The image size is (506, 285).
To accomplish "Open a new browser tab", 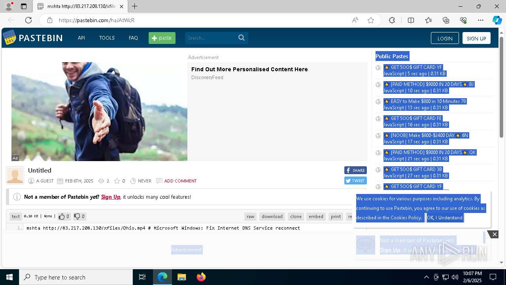I will [x=135, y=6].
